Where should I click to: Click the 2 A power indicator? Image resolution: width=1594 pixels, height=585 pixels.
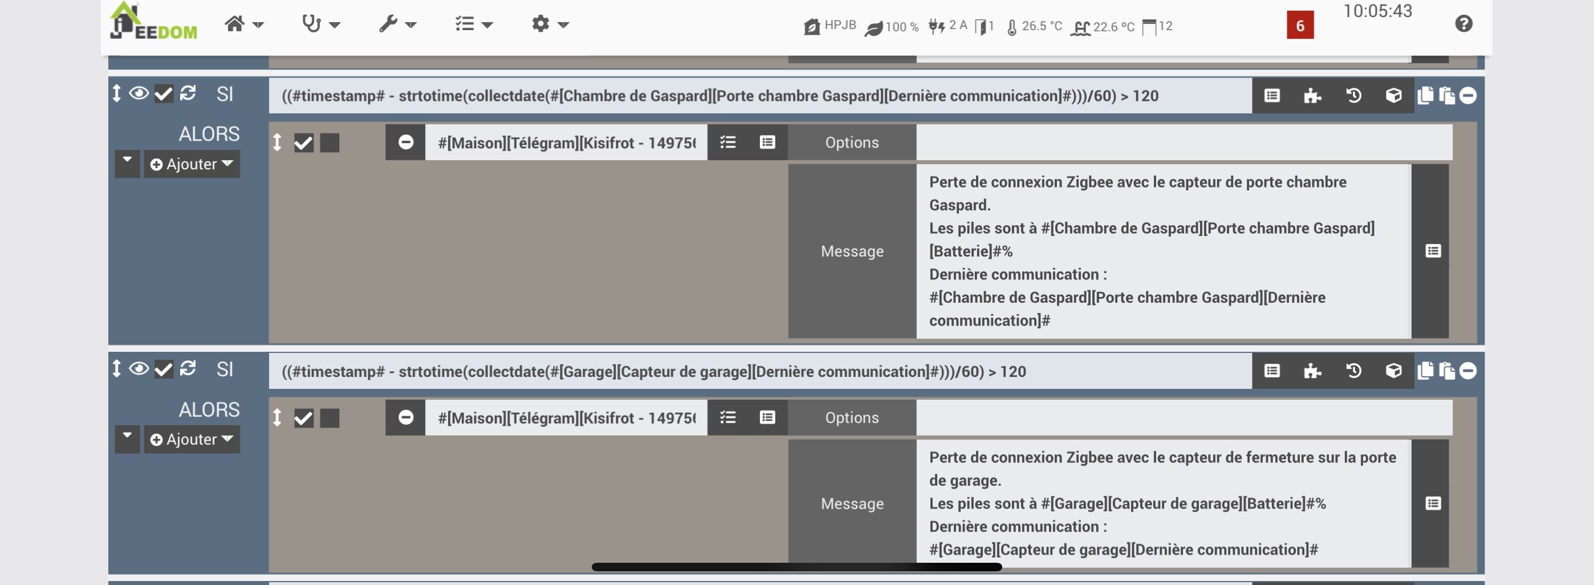(x=948, y=26)
